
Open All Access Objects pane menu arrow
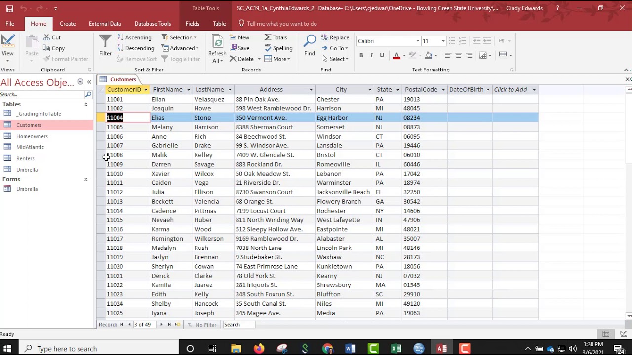80,82
